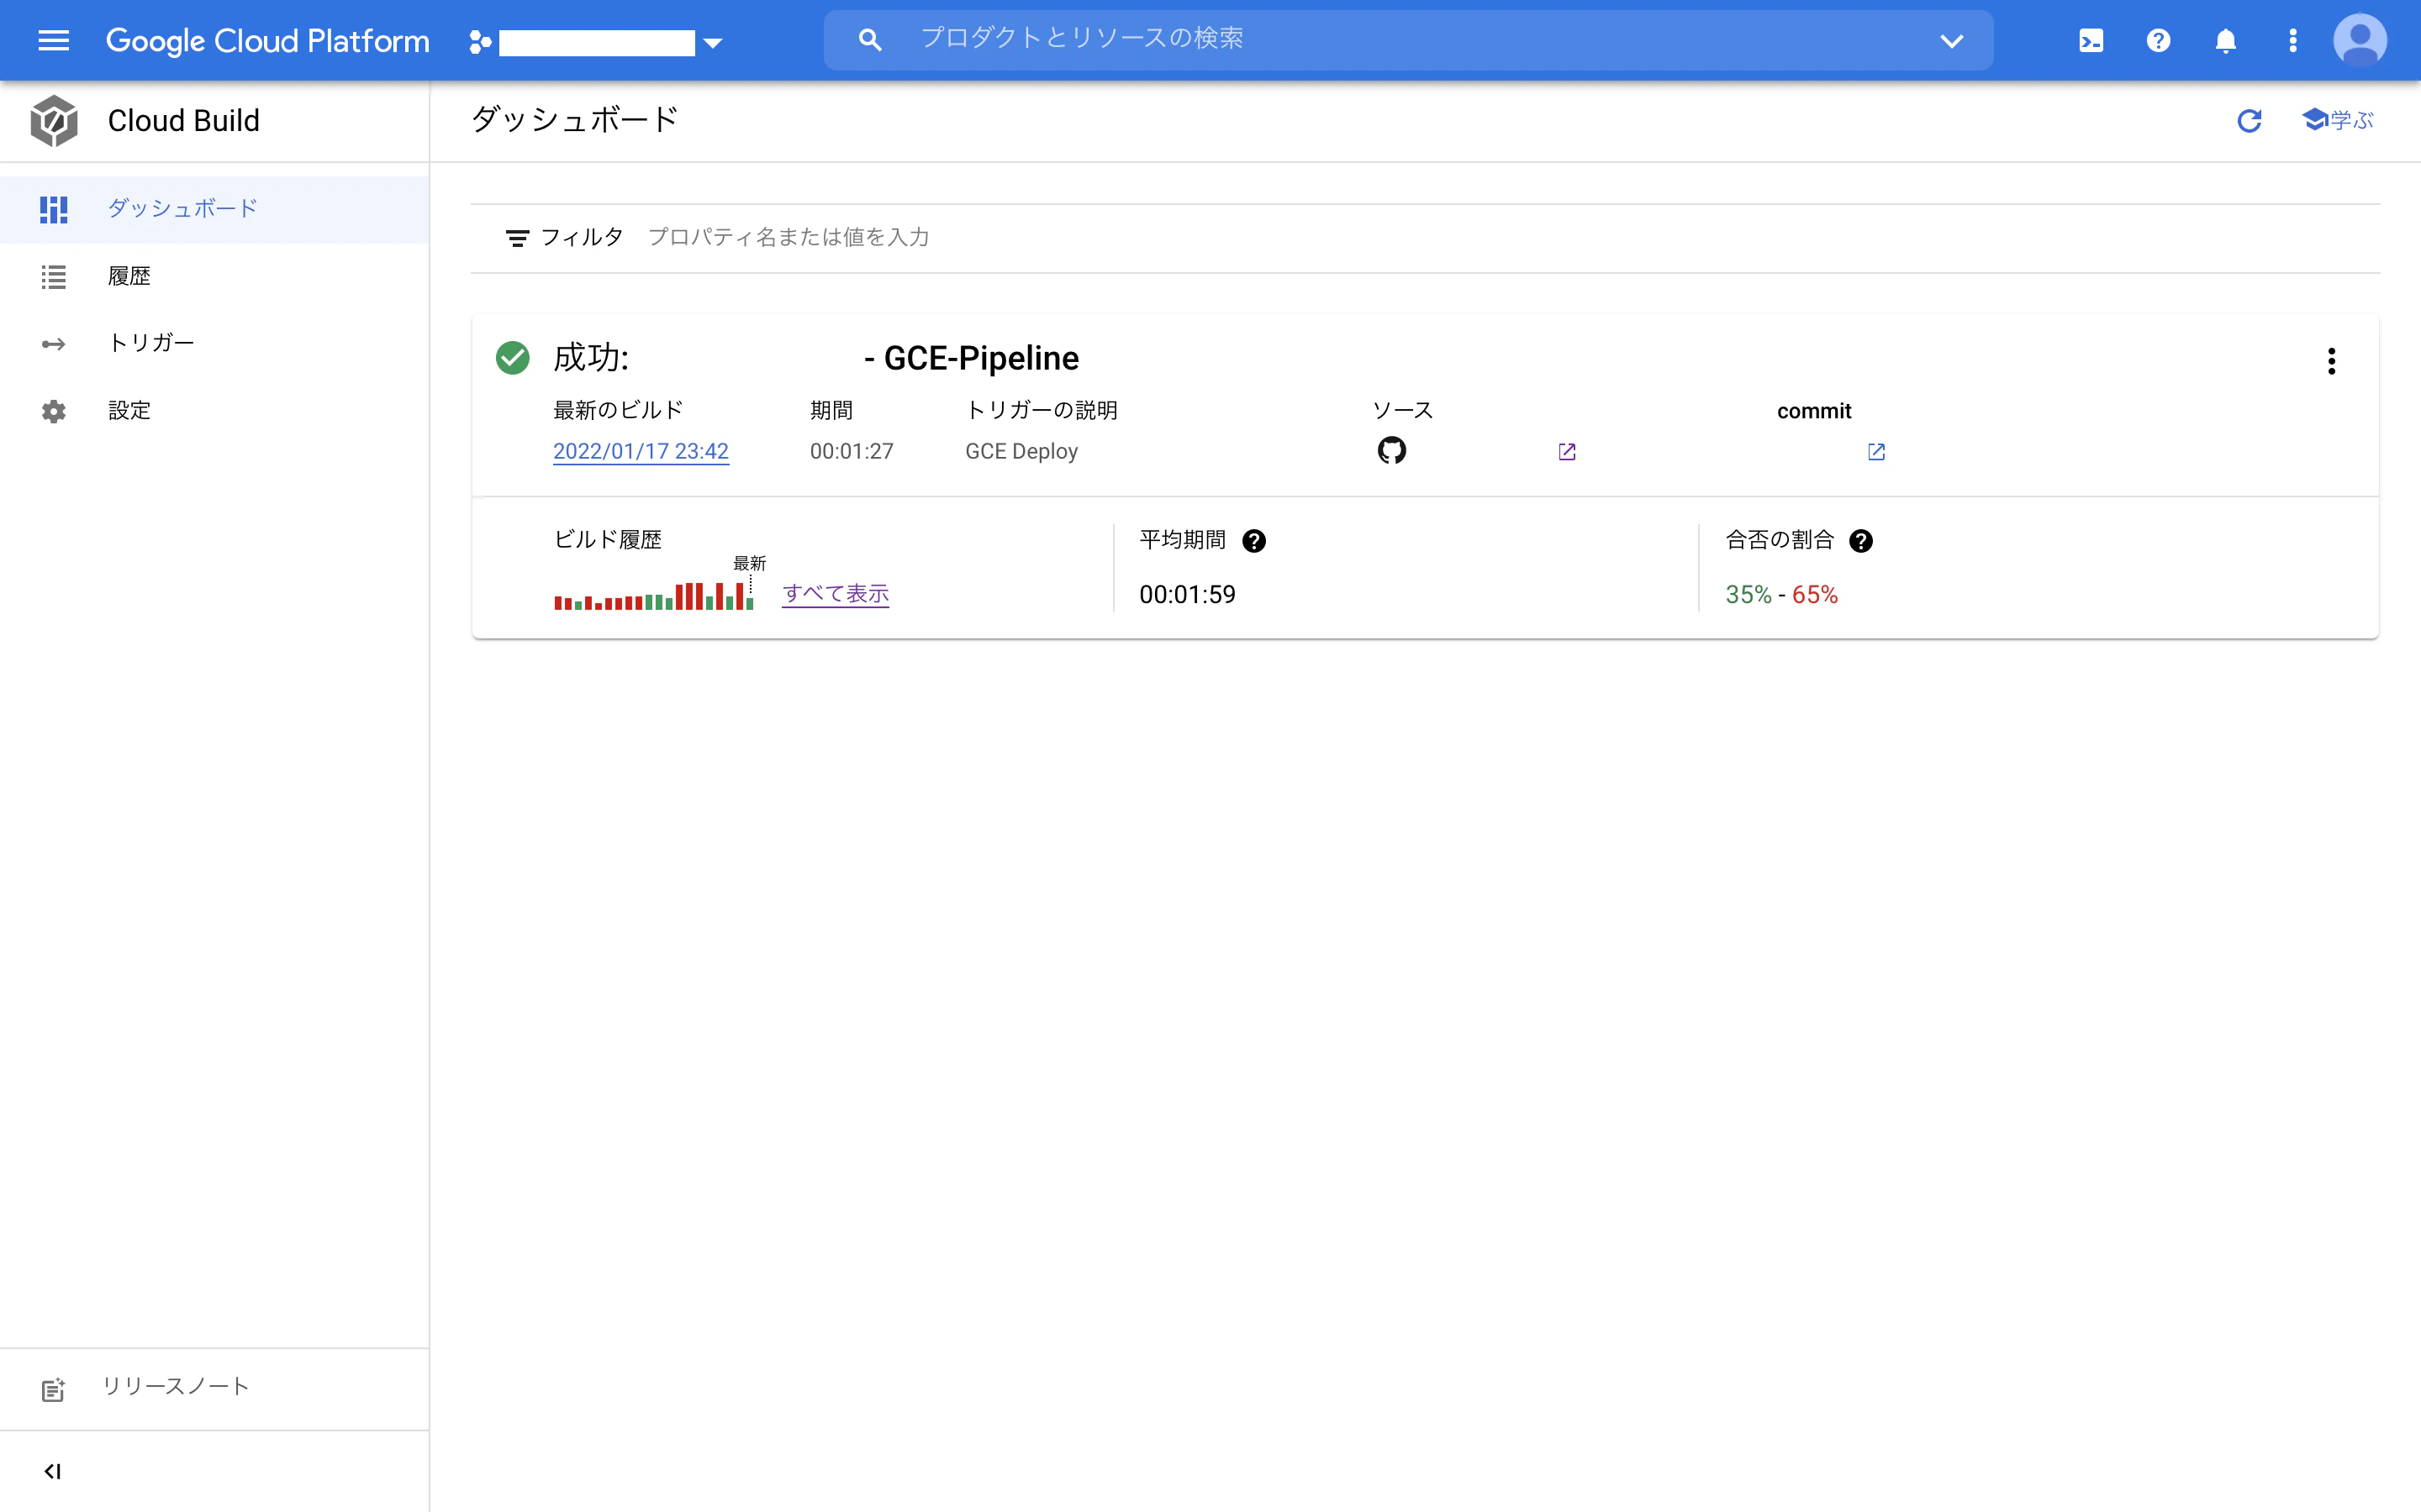This screenshot has height=1512, width=2421.
Task: Select ダッシュボード in the sidebar
Action: 214,209
